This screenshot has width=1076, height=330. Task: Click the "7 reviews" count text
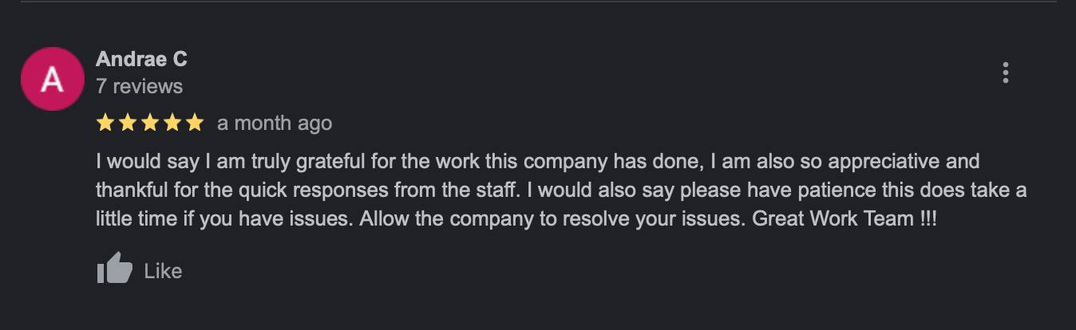139,86
